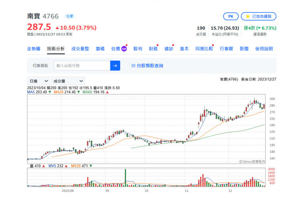Click the list icon beside 台股類股查詢
This screenshot has width=283, height=199.
(133, 66)
